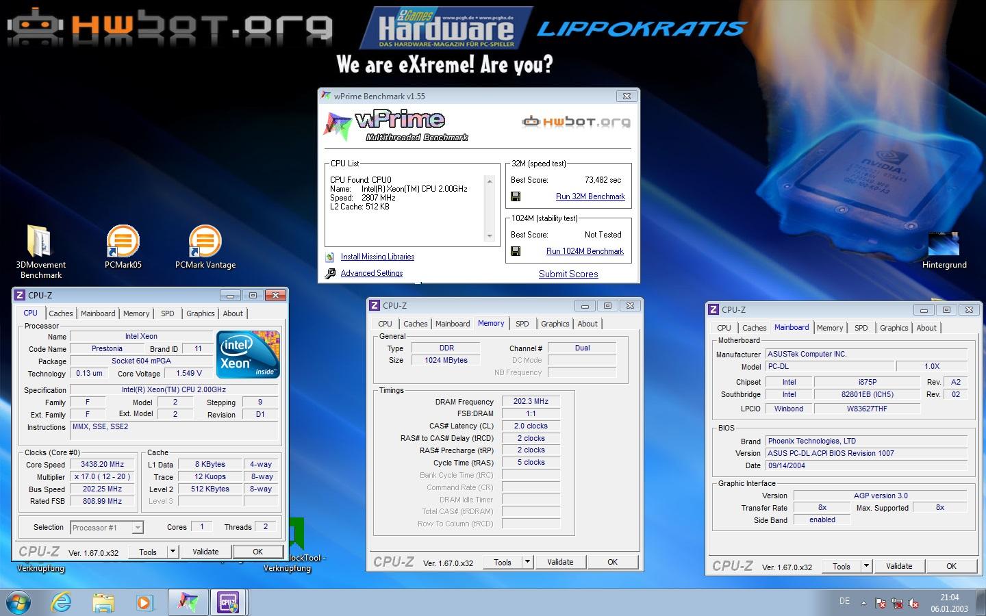
Task: Click the Core Voltage value 1.549 V
Action: 189,373
